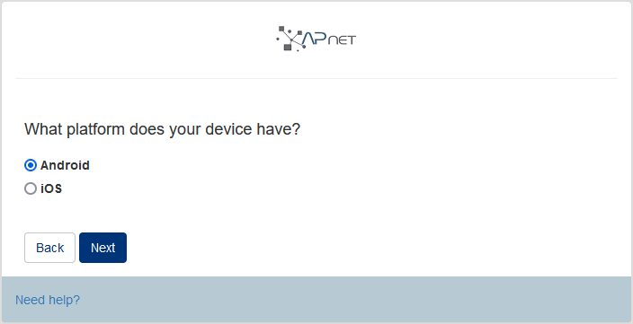The image size is (633, 324).
Task: Select the iOS radio button
Action: point(31,188)
